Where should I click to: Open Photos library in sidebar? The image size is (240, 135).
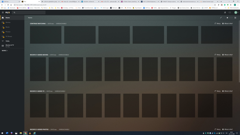tap(12, 32)
